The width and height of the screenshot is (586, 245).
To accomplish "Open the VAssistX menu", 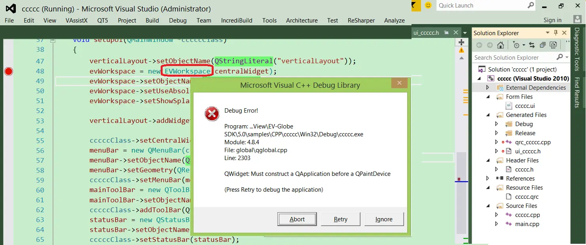I will [x=77, y=20].
